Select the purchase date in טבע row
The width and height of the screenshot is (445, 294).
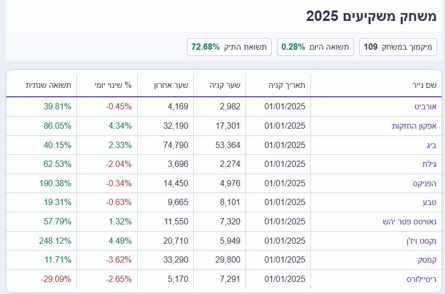[285, 202]
